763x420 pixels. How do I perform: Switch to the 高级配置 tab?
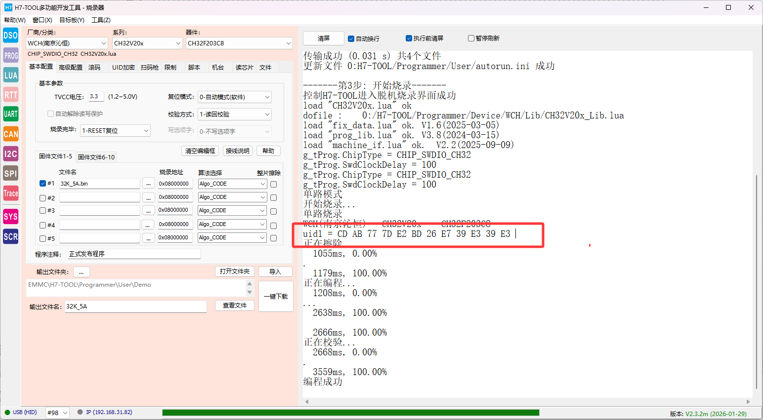[x=71, y=68]
